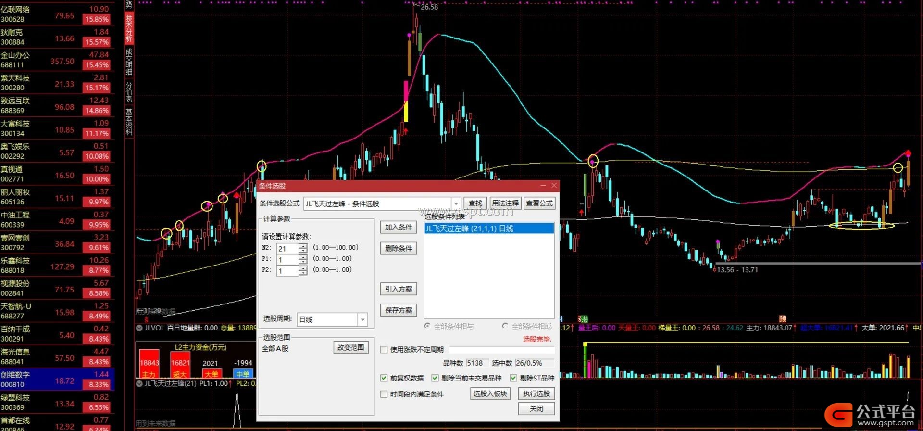Click the 查找 button
Screen dimensions: 923x431
(475, 203)
